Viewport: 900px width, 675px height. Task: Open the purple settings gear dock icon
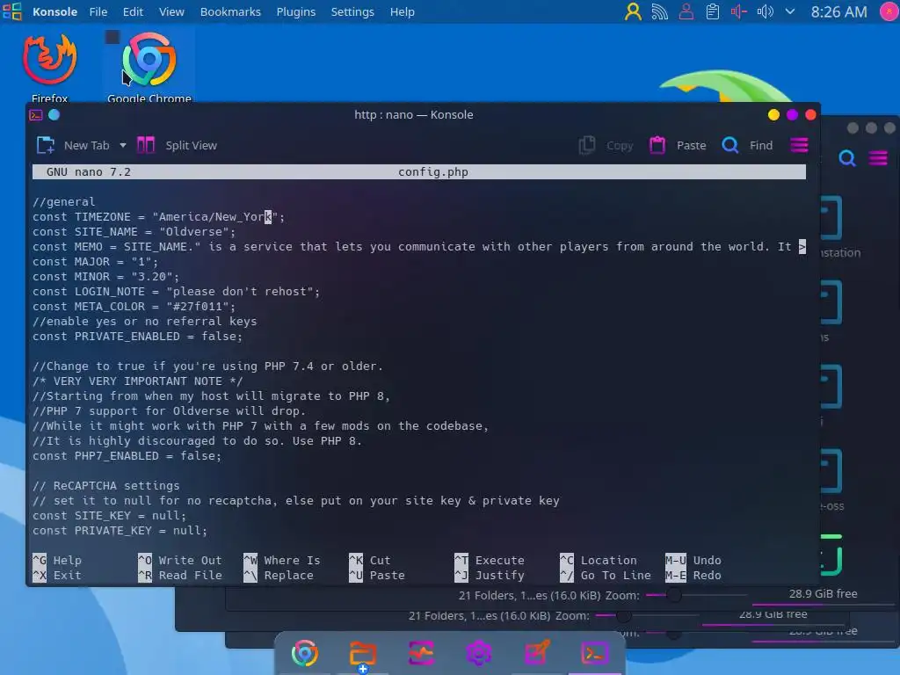(479, 653)
